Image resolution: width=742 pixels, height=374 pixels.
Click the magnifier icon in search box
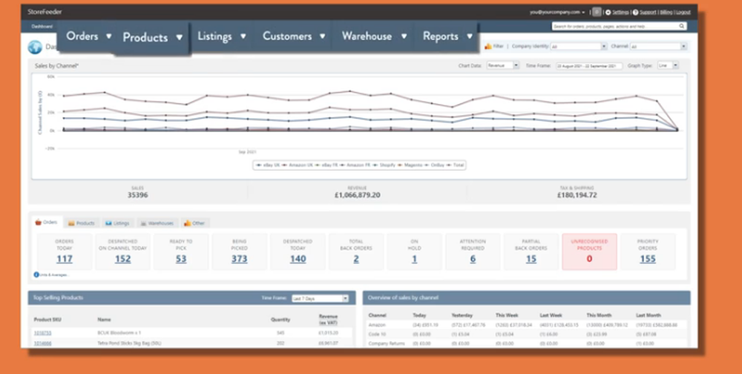681,27
